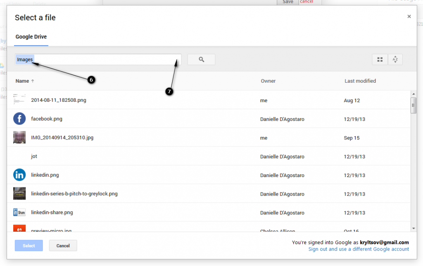Click the Select button
Viewport: 423px width, 266px height.
[x=29, y=245]
